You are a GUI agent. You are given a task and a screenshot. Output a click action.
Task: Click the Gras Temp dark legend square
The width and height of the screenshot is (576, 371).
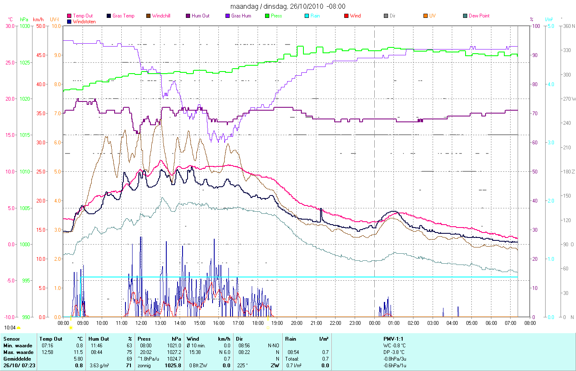tap(109, 16)
